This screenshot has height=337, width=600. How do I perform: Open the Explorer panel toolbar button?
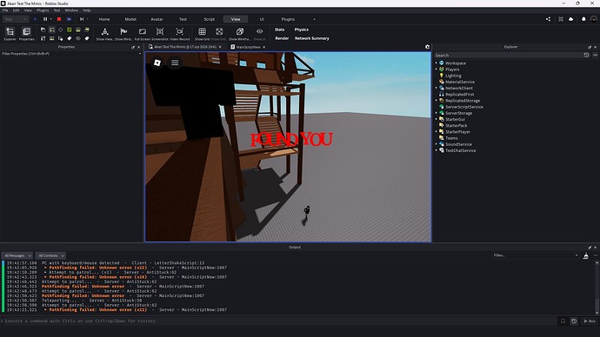[x=10, y=33]
